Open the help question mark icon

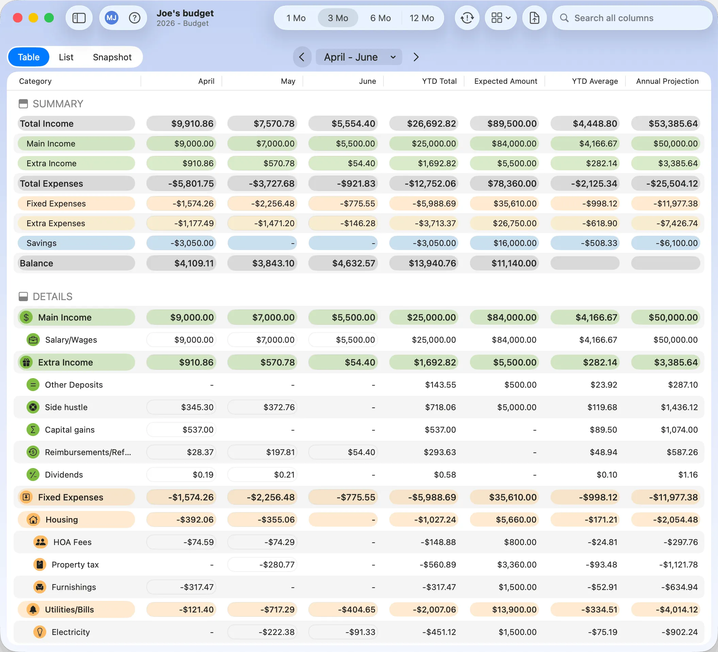(x=134, y=18)
